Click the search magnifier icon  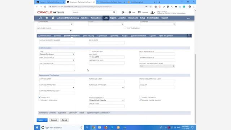tap(114, 12)
